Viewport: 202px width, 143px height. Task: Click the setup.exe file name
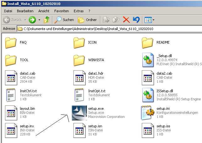(96, 109)
